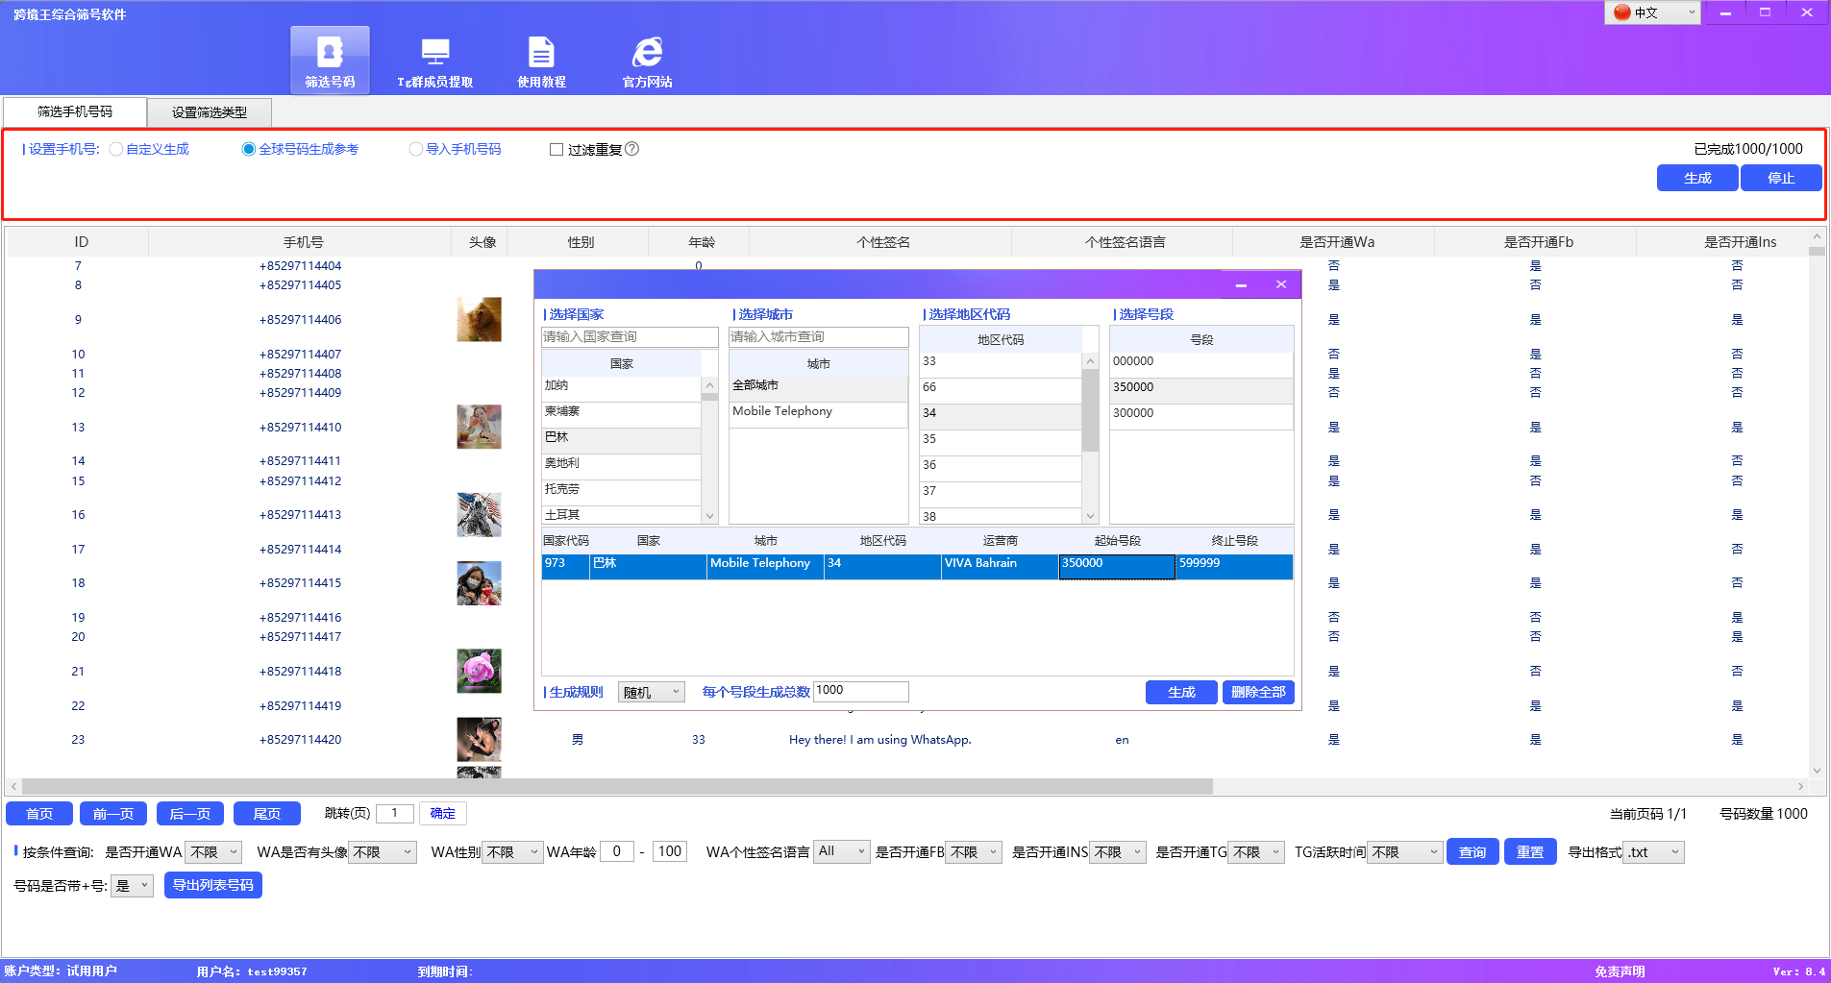Click the 删除全部 delete all button

[1258, 692]
